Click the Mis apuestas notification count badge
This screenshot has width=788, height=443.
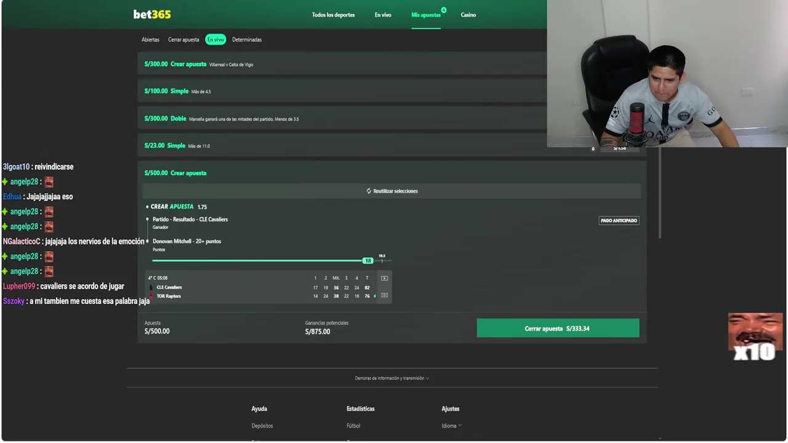[444, 10]
